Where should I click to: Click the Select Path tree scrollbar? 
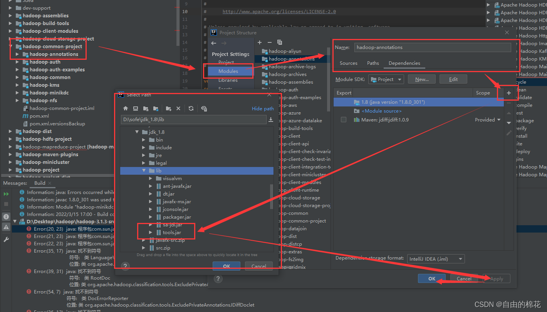coord(272,197)
